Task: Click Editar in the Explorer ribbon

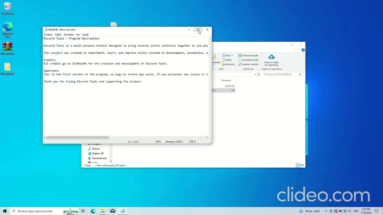Action: [x=227, y=60]
